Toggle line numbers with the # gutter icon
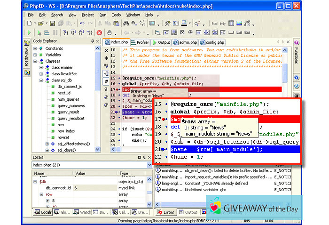Screen dimensions: 329x225 coord(107,81)
